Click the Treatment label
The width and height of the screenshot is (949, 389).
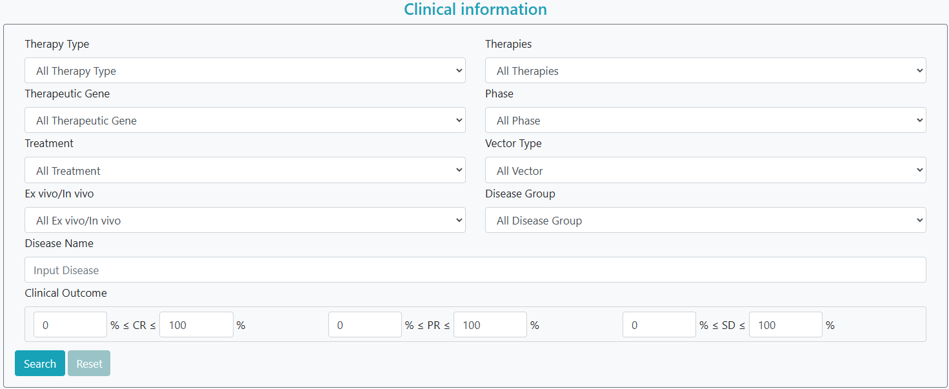tap(49, 143)
